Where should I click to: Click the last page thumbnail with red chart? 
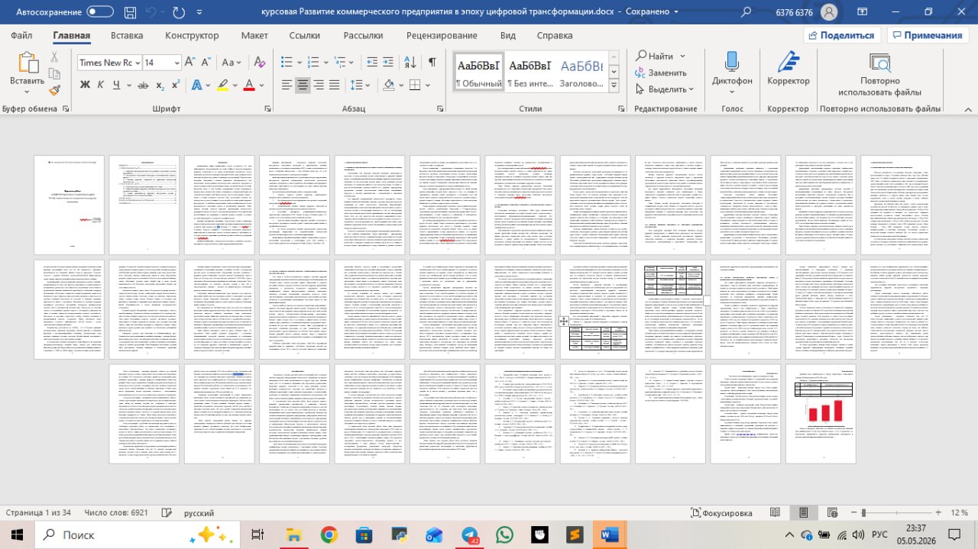[x=821, y=413]
